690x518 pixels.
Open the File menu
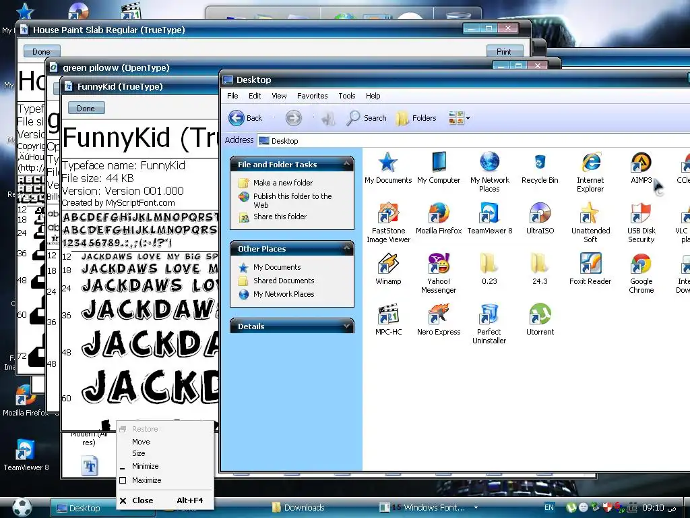(x=232, y=96)
